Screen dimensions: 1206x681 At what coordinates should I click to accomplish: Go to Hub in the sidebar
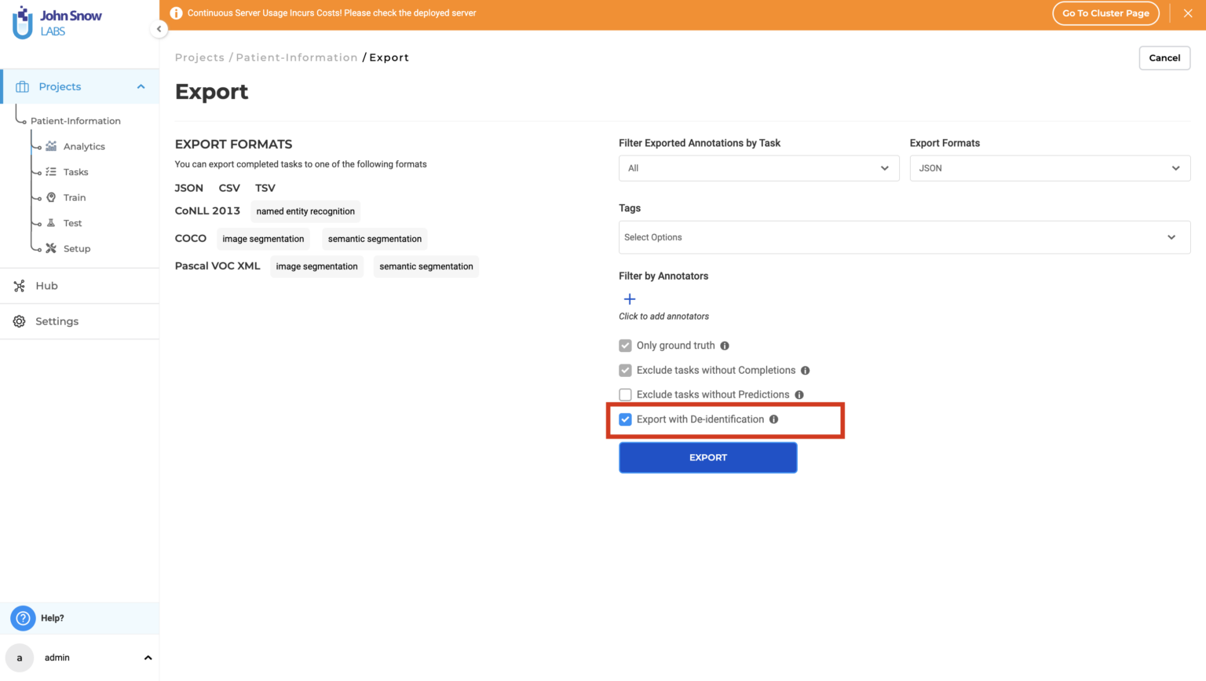(46, 286)
